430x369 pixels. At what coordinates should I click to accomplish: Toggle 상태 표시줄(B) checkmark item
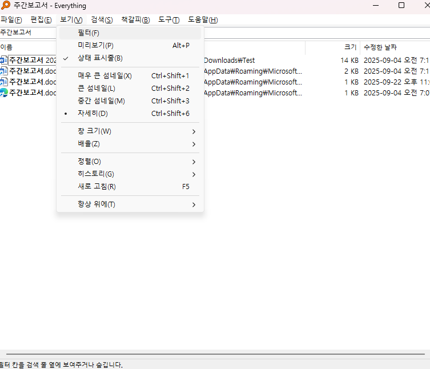point(130,58)
